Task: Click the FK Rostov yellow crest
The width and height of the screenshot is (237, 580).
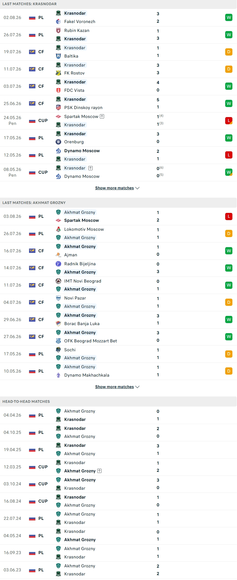Action: pos(58,73)
